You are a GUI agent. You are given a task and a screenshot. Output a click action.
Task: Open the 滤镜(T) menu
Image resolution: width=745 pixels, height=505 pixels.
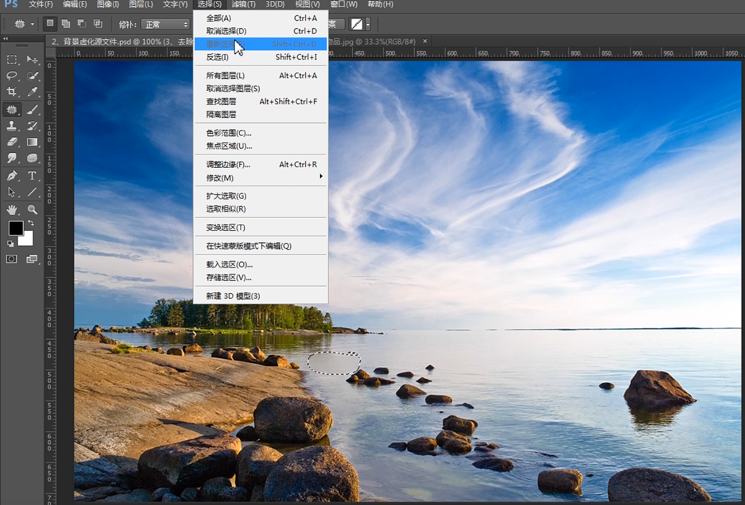tap(243, 4)
